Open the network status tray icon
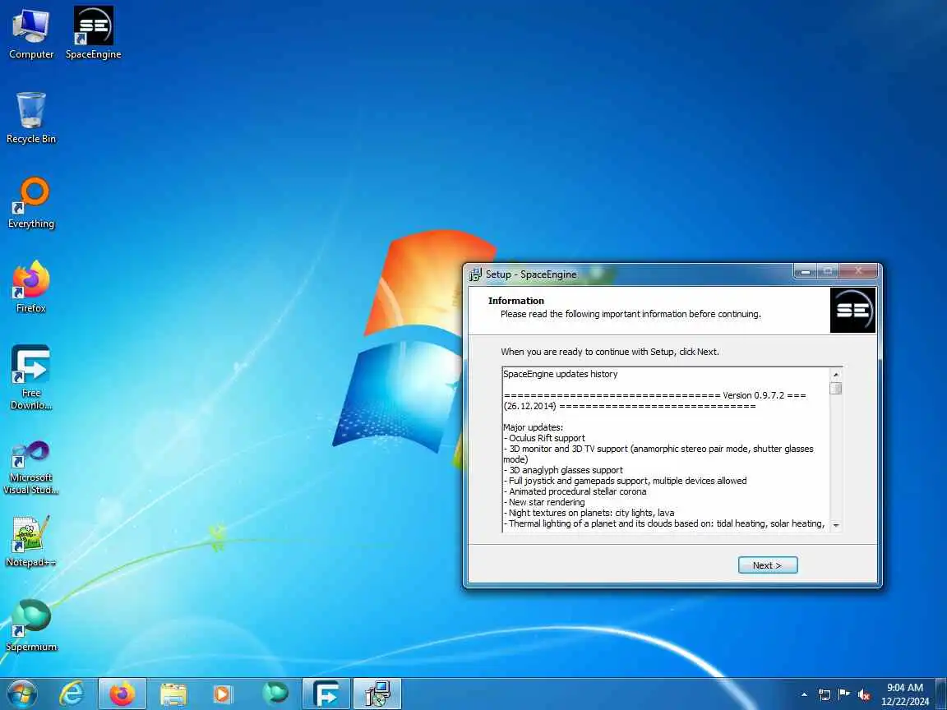 click(825, 694)
